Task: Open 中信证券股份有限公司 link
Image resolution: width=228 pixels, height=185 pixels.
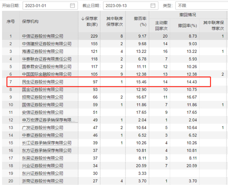Action: point(43,36)
